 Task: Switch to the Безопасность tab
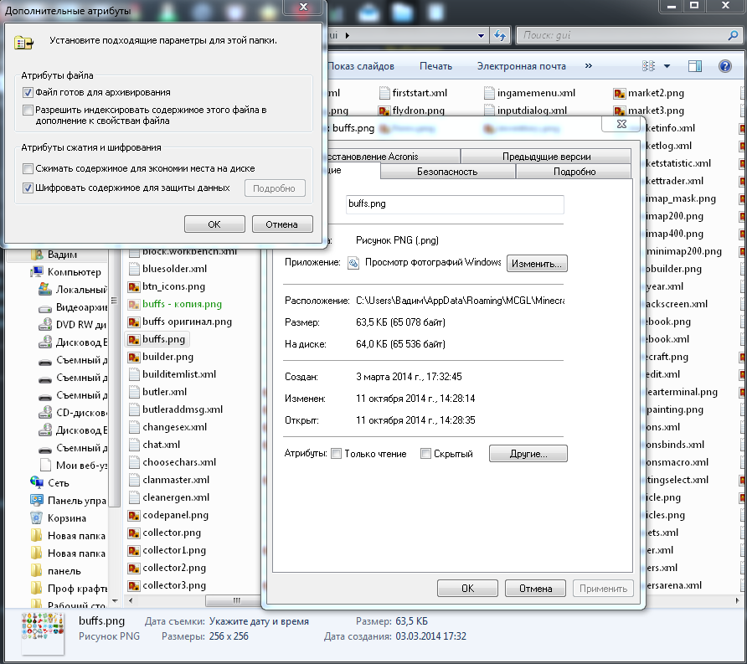click(447, 172)
